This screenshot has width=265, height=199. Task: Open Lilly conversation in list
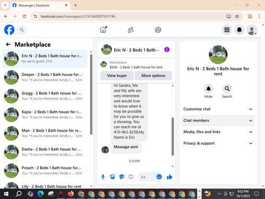coord(45,185)
